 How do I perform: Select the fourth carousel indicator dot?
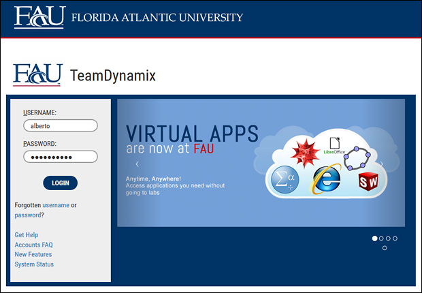pyautogui.click(x=395, y=238)
